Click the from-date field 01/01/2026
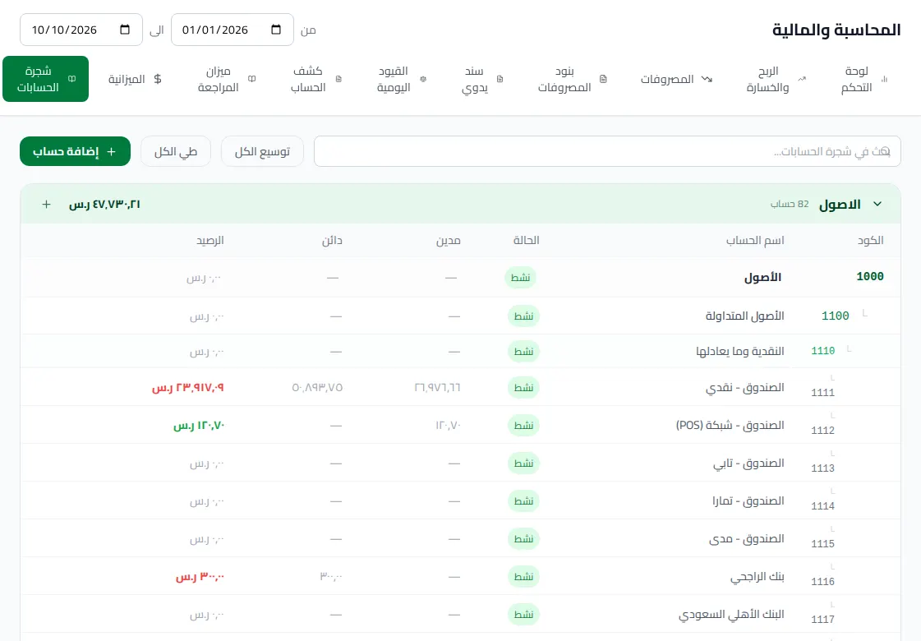This screenshot has height=641, width=921. 232,30
